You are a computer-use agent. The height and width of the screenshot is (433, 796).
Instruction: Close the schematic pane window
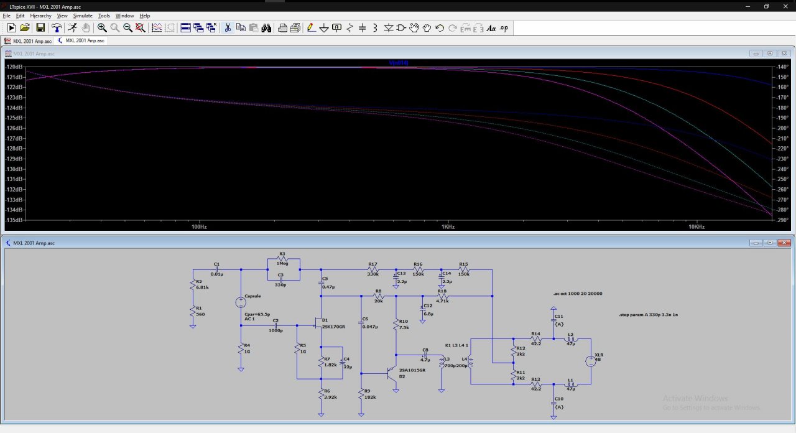pyautogui.click(x=785, y=243)
